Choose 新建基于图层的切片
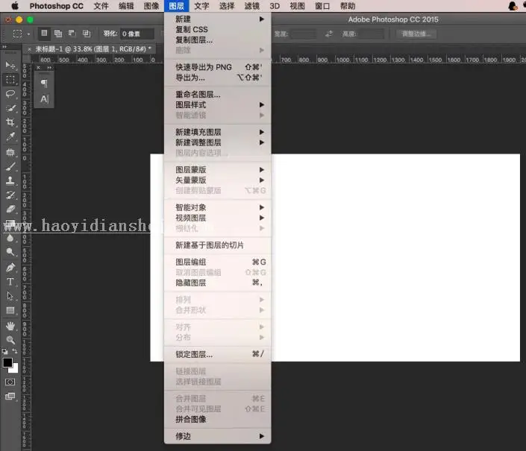The width and height of the screenshot is (526, 451). pos(218,245)
